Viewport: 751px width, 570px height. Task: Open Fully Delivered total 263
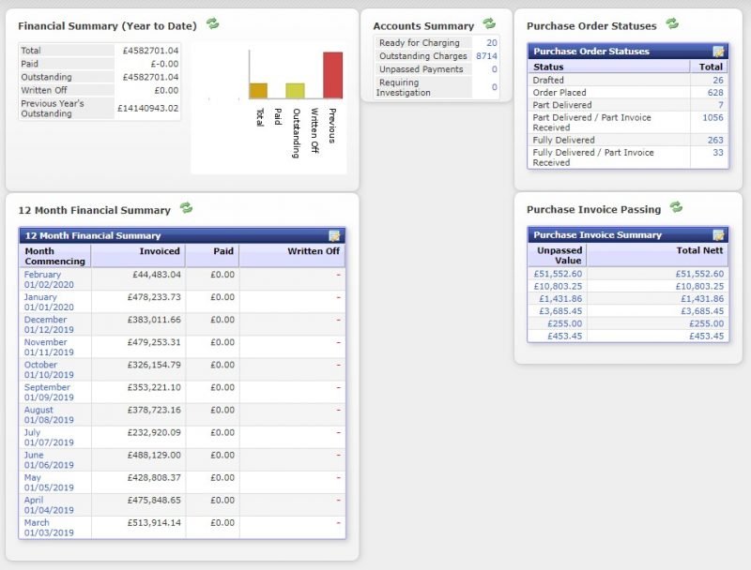(715, 140)
